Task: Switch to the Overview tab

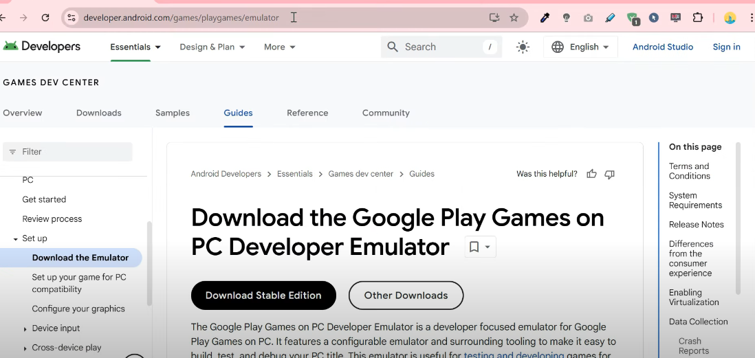Action: coord(23,113)
